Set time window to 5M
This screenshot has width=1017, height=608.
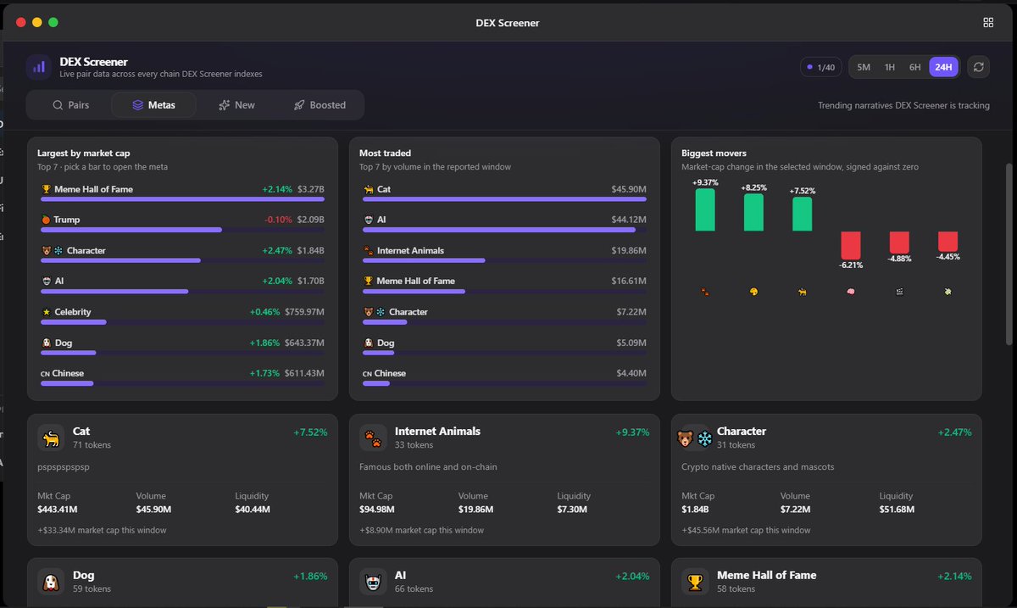point(864,67)
